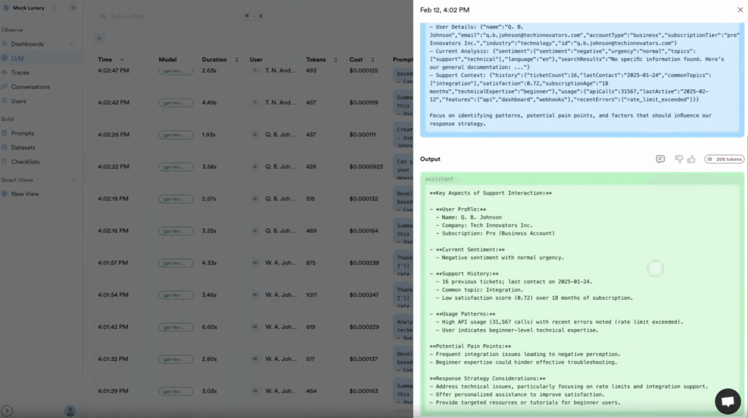Screen dimensions: 748x418
Task: Click the Feb 12, 4:02 PM timestamp
Action: [x=444, y=10]
